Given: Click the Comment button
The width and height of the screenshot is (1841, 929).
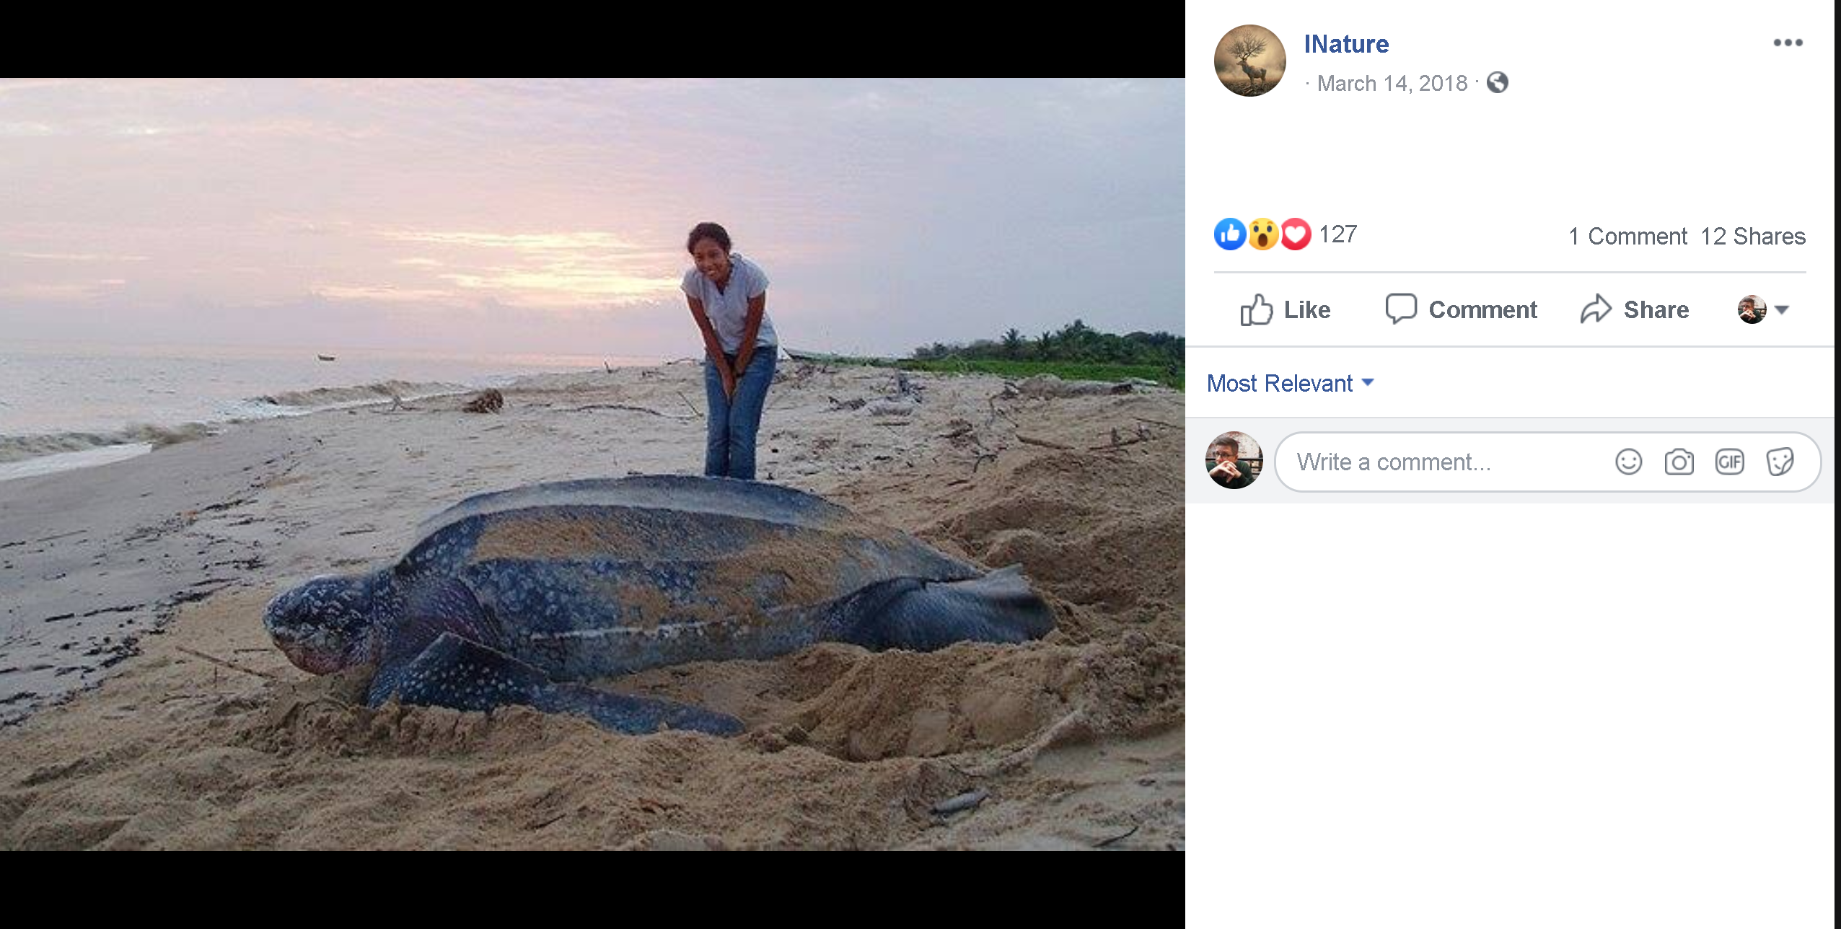Looking at the screenshot, I should tap(1462, 310).
